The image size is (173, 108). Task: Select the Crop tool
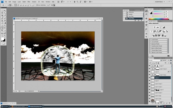point(2,16)
